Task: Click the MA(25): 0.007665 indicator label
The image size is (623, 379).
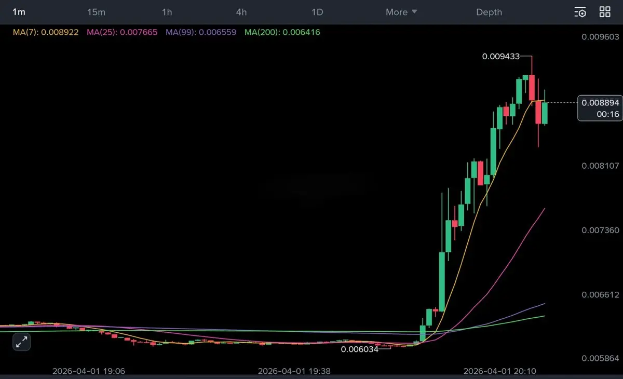Action: click(x=123, y=32)
